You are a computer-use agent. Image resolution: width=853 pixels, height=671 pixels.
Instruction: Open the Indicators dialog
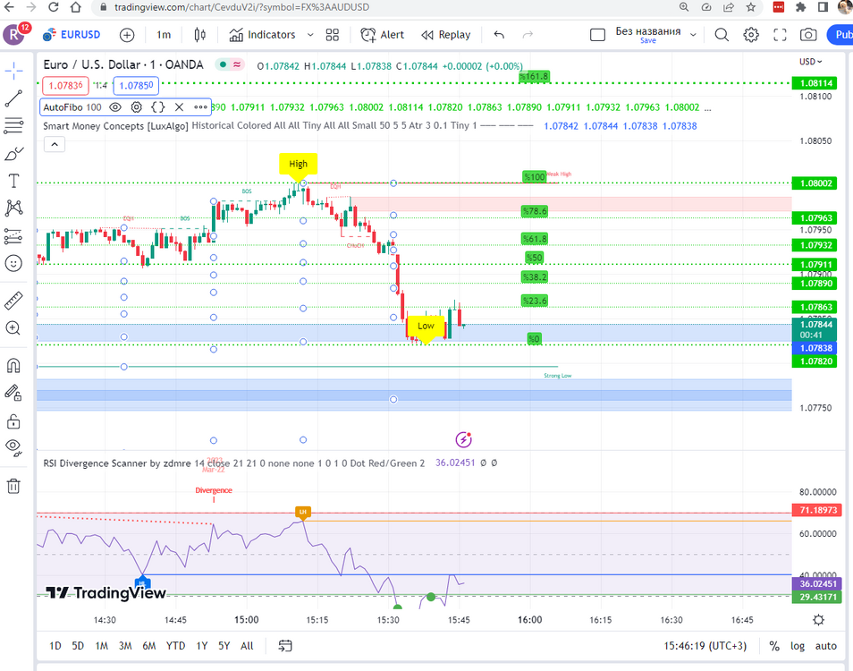pyautogui.click(x=262, y=35)
